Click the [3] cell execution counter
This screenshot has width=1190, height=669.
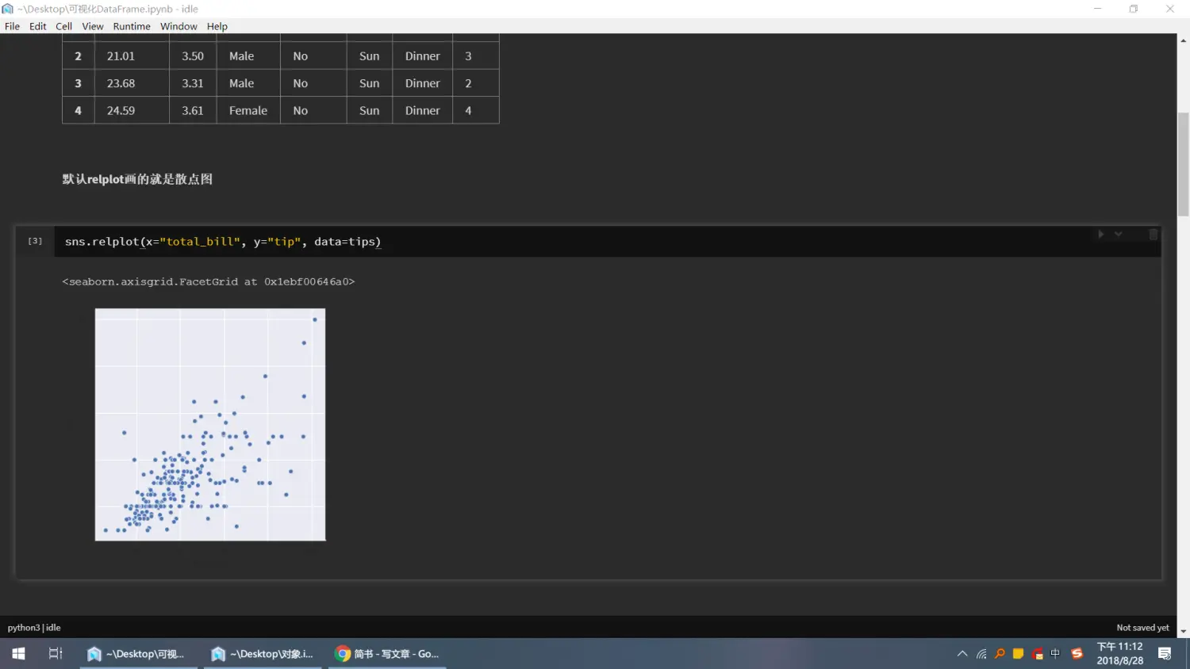[35, 241]
